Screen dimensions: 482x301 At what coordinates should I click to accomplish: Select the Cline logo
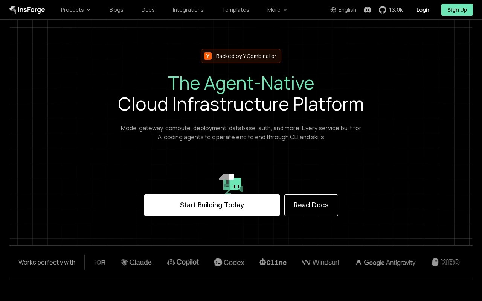(x=273, y=262)
